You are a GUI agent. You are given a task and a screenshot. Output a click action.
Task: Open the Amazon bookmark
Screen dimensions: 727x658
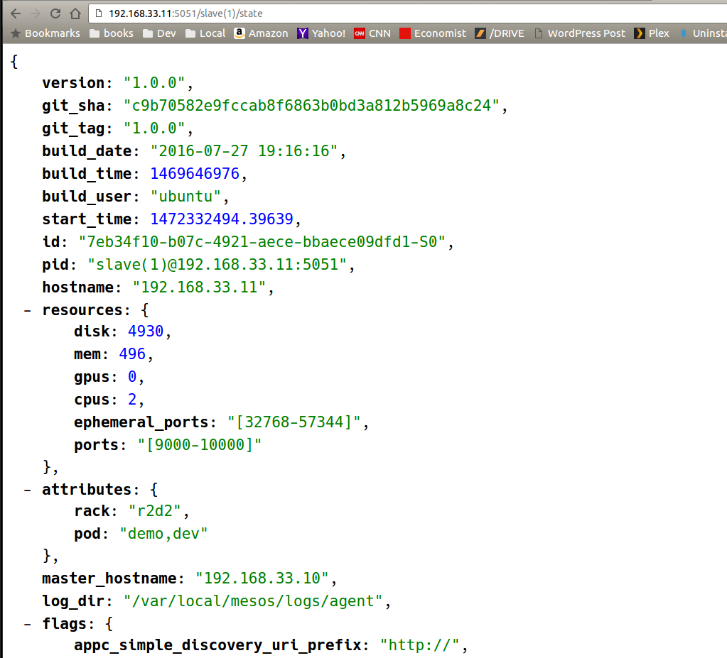point(261,33)
